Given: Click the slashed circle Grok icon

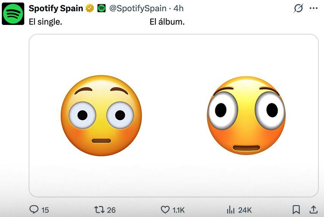Looking at the screenshot, I should click(298, 8).
